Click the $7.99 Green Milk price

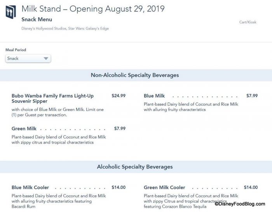(120, 129)
